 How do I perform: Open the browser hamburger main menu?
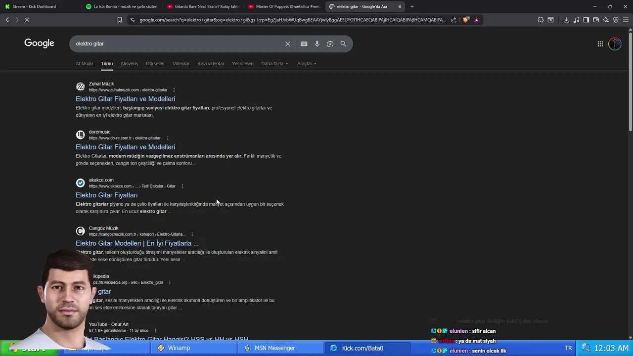pyautogui.click(x=626, y=20)
